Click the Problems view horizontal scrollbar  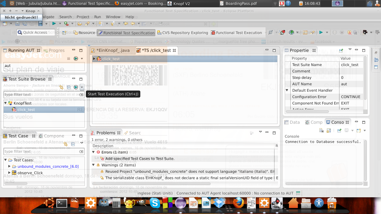tap(151, 184)
